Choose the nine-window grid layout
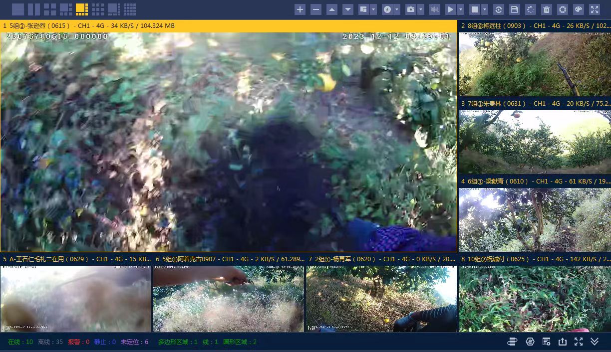 (x=98, y=9)
